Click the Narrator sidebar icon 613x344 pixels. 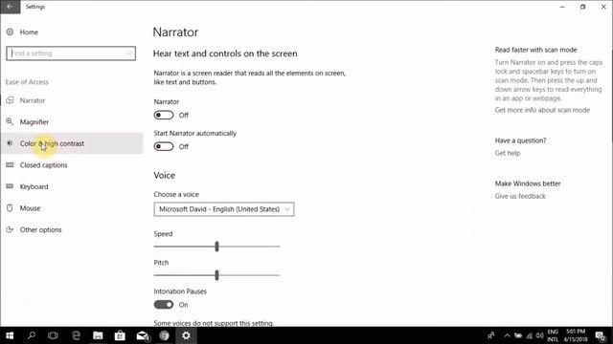(x=10, y=100)
